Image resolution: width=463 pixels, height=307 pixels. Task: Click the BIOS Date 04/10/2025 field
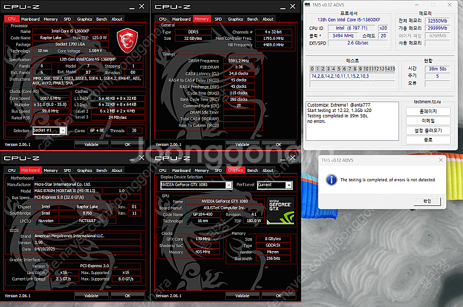click(x=87, y=249)
